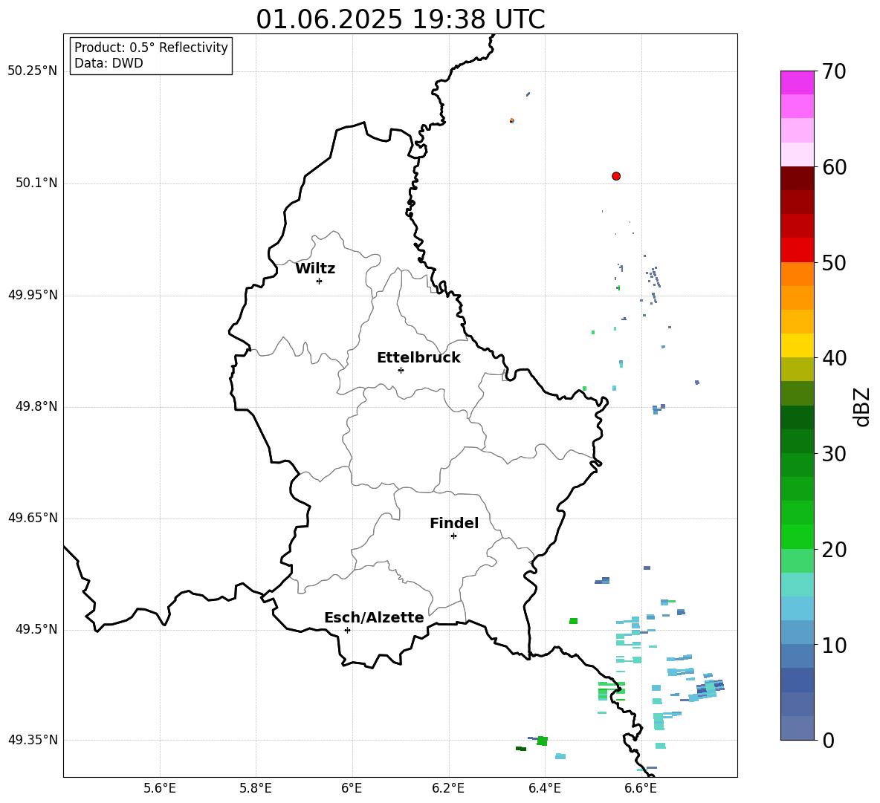Viewport: 880px width, 803px height.
Task: Click the 6°E longitude label
Action: click(x=352, y=788)
